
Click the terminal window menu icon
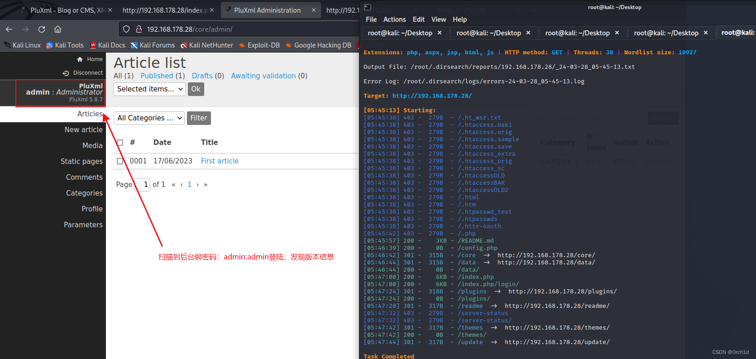(x=368, y=7)
